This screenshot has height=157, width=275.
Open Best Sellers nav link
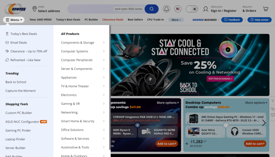pyautogui.click(x=135, y=20)
